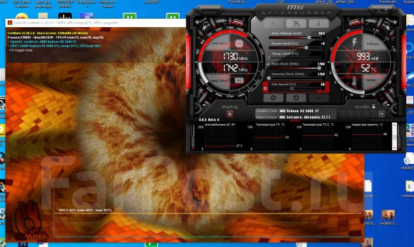Open the voltage/frequency curve icon beside Core Clock
Image resolution: width=414 pixels, height=247 pixels.
click(268, 64)
